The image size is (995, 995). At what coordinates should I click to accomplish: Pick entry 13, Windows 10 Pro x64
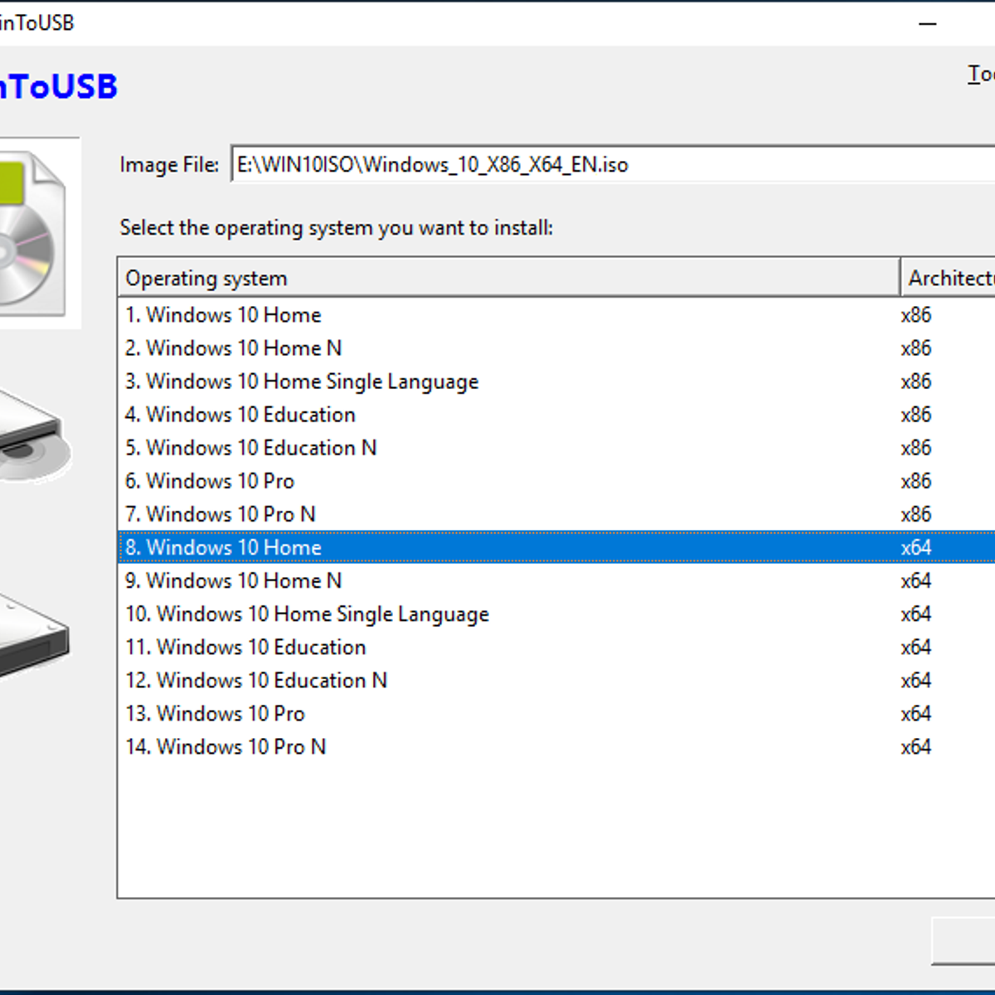click(216, 714)
